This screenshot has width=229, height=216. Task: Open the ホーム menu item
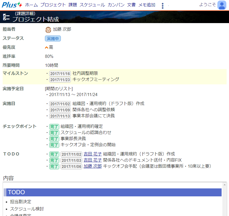pos(31,5)
